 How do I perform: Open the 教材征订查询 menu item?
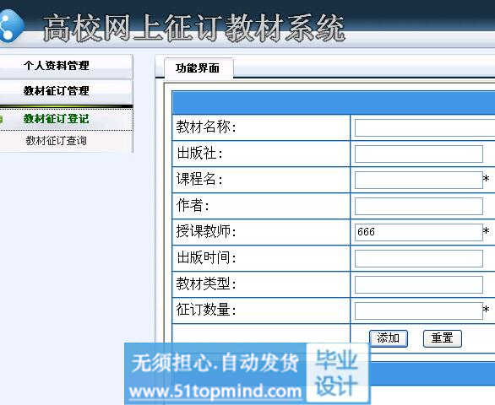click(57, 141)
